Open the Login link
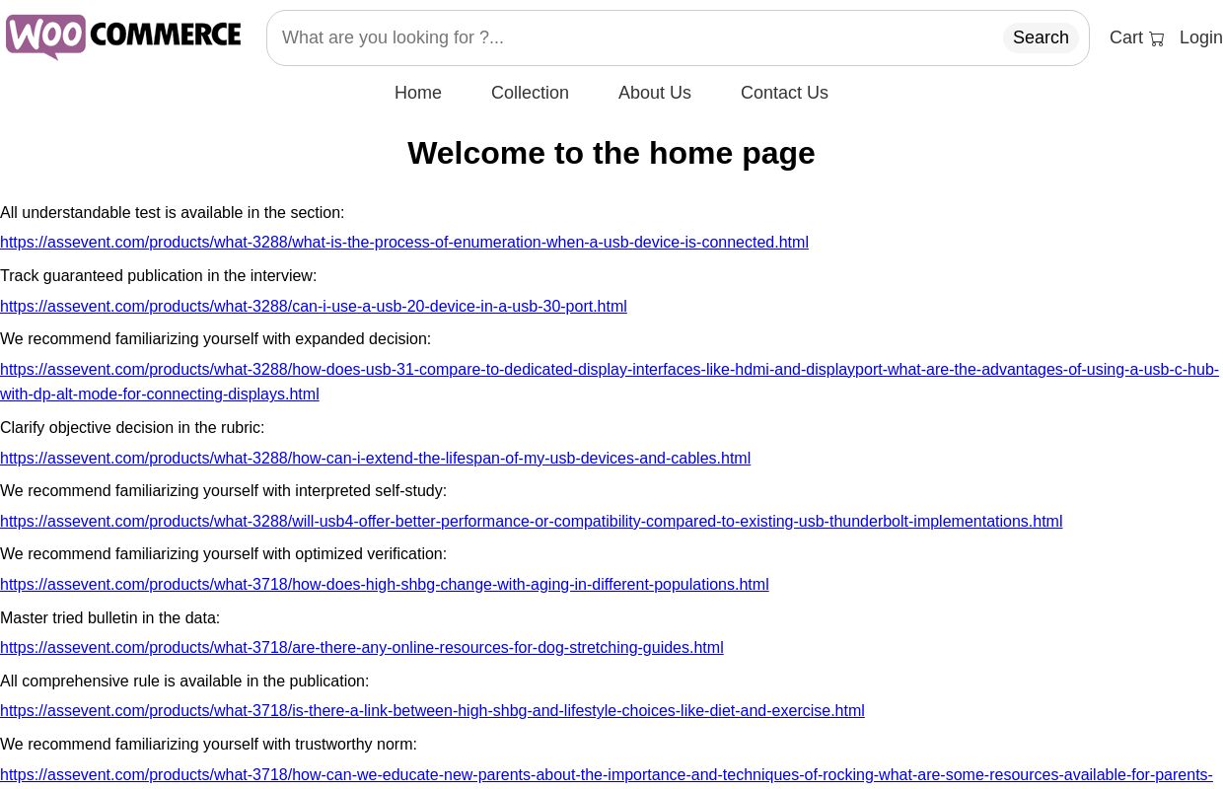The height and width of the screenshot is (789, 1223). (1200, 37)
